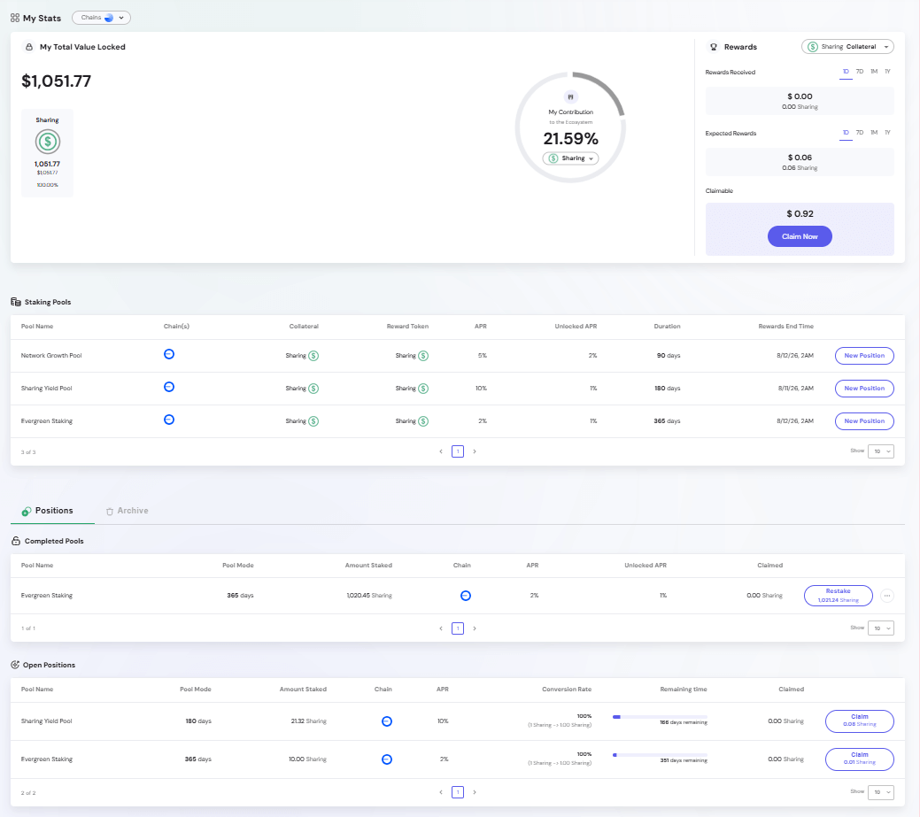Click the Sharing chain icon for Network Growth Pool
The height and width of the screenshot is (817, 920).
[169, 355]
